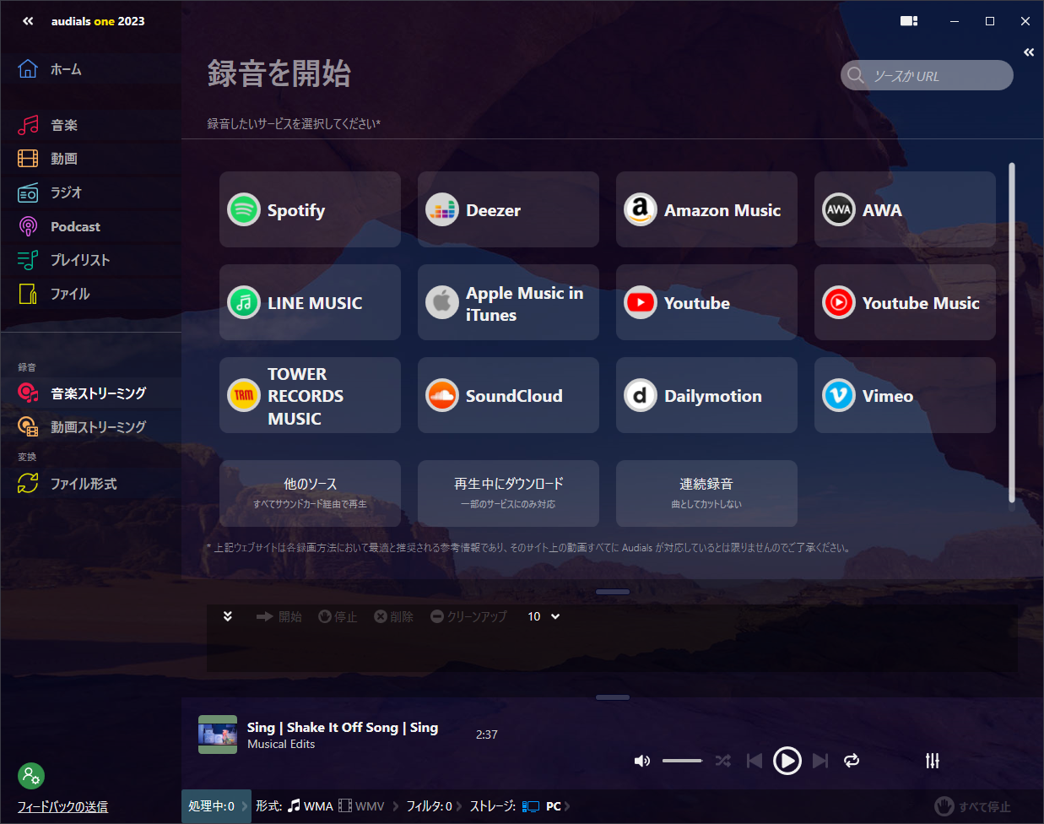The height and width of the screenshot is (824, 1044).
Task: Play the current track
Action: point(787,761)
